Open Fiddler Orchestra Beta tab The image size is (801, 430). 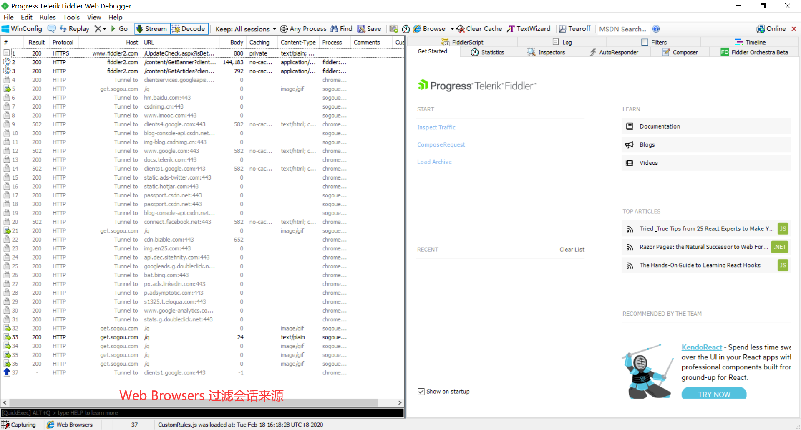click(x=754, y=52)
